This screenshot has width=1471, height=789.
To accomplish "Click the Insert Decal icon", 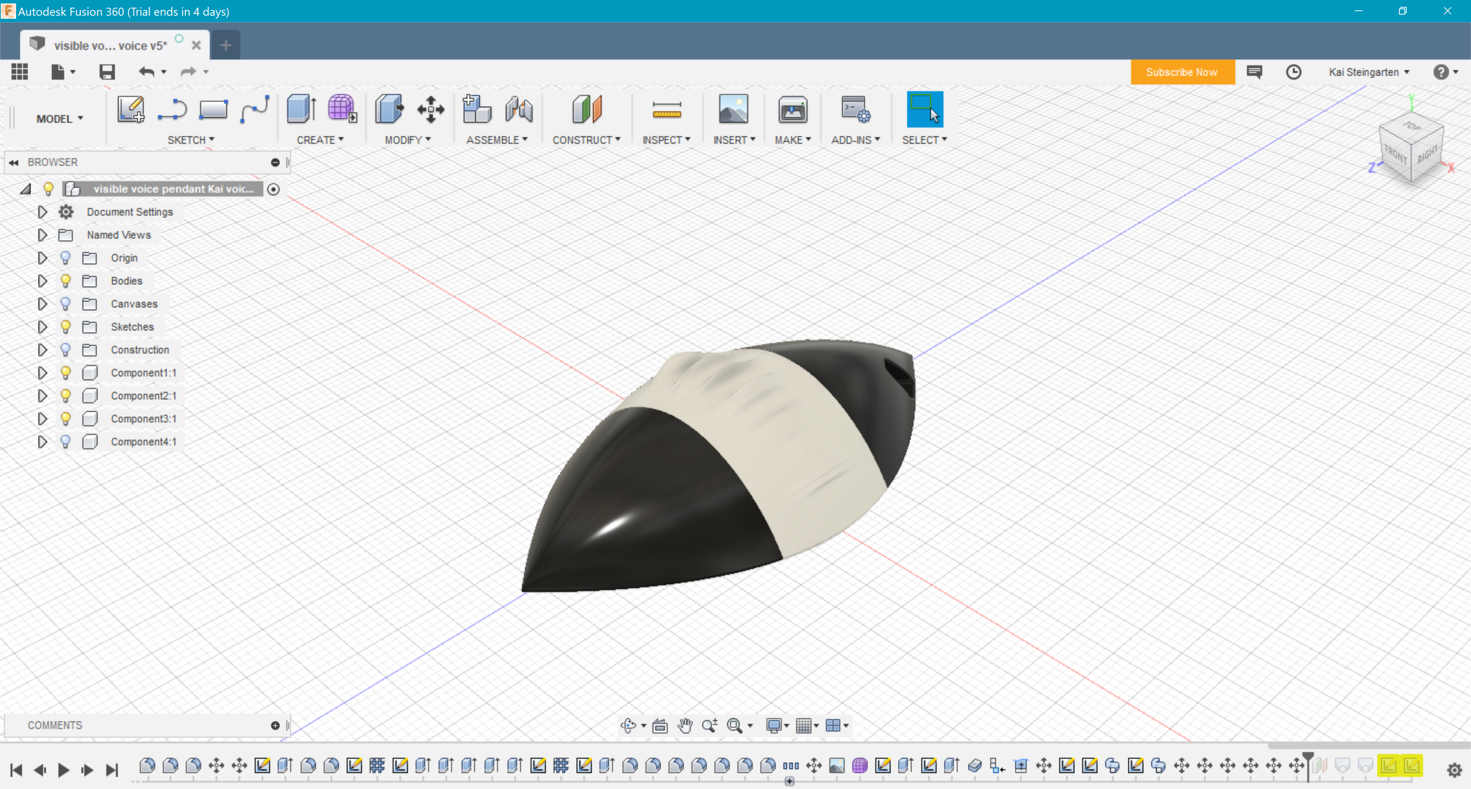I will 733,109.
